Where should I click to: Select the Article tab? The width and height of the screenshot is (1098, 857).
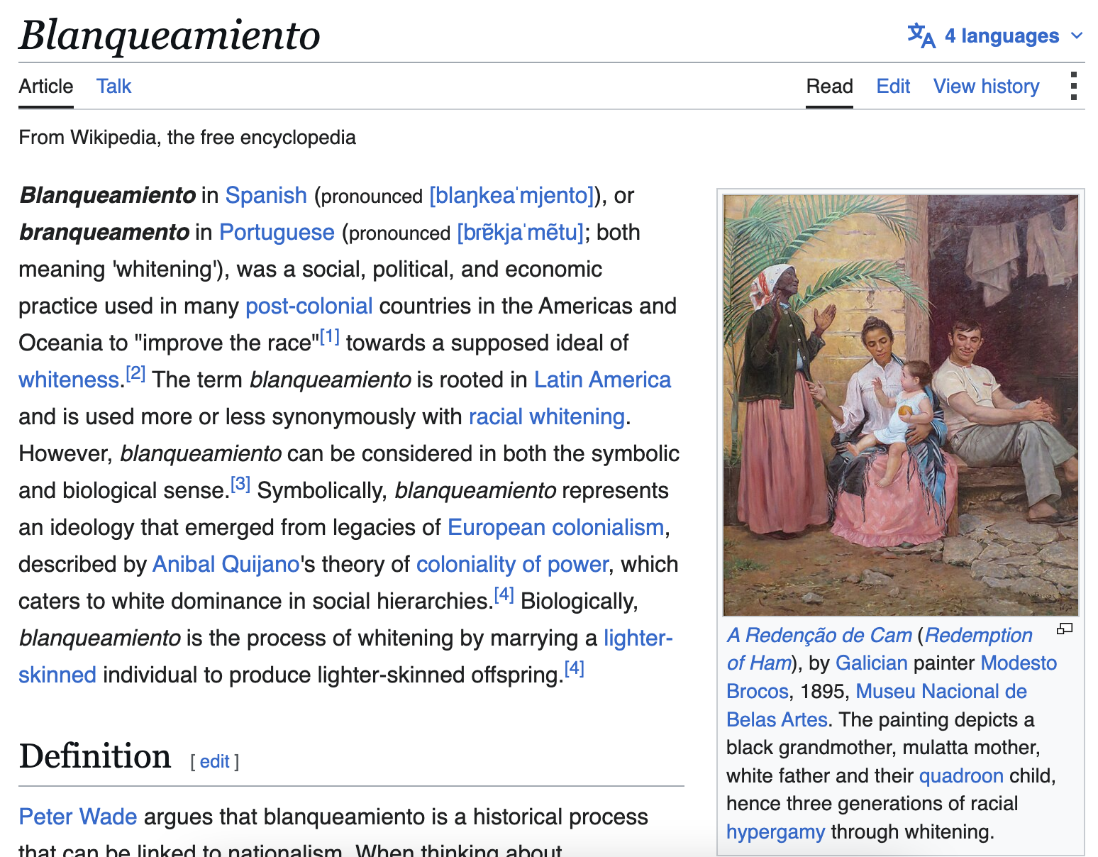click(46, 86)
